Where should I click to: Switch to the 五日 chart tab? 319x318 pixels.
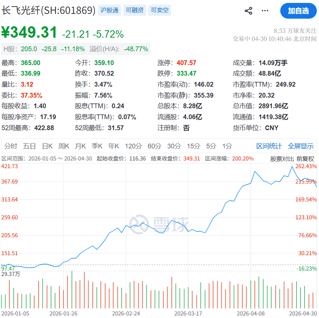point(29,146)
